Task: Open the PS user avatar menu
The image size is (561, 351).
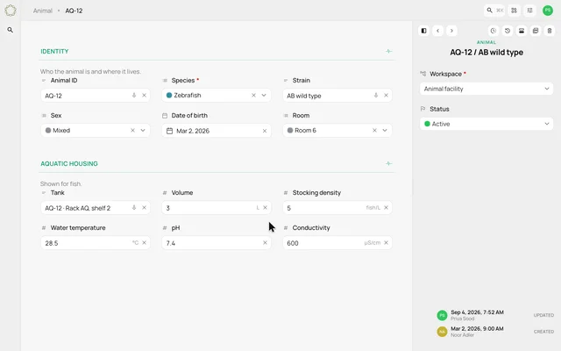Action: pos(547,11)
